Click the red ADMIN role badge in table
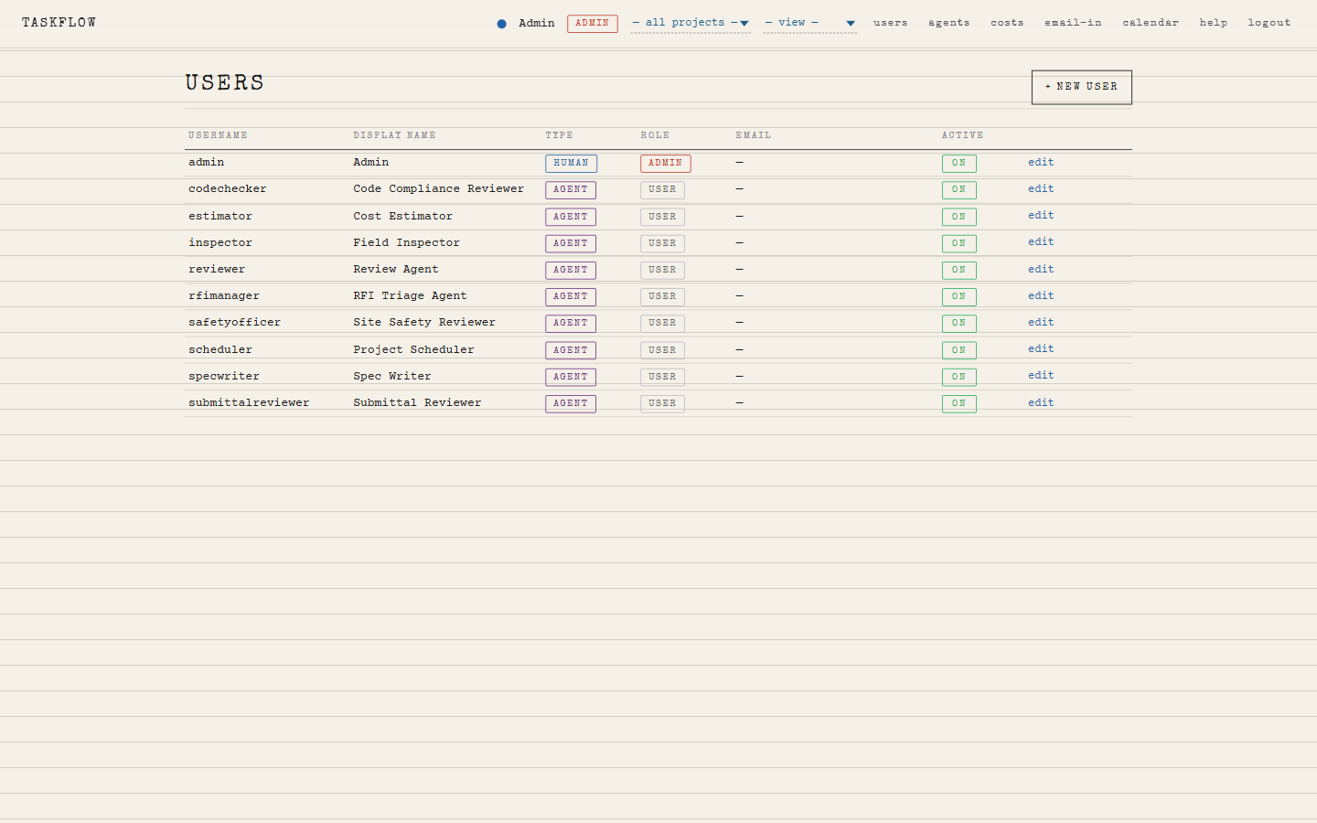 pyautogui.click(x=665, y=164)
